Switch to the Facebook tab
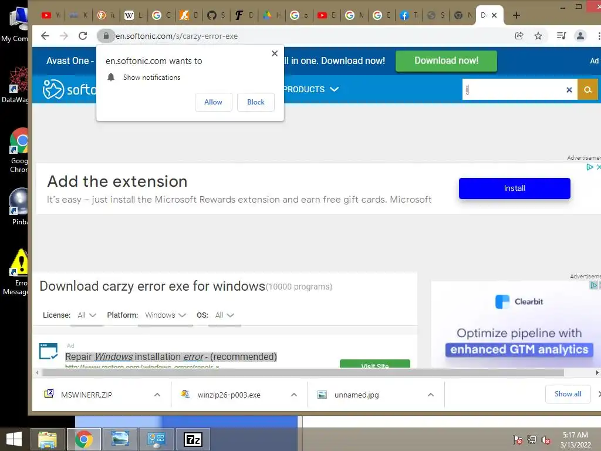The image size is (601, 451). pyautogui.click(x=408, y=15)
